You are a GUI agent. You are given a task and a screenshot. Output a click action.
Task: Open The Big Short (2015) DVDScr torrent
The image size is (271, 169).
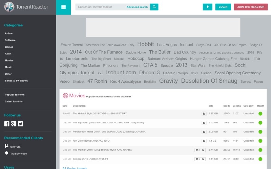108,123
